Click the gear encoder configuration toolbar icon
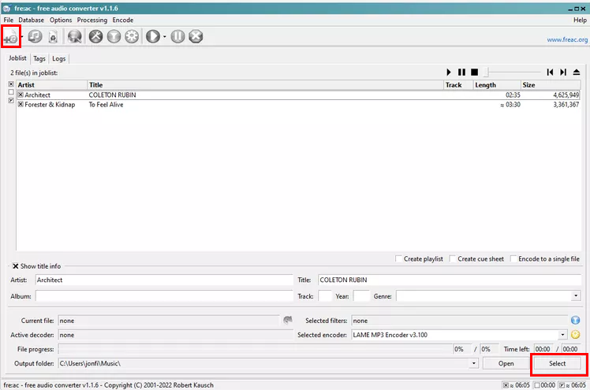 pos(132,36)
